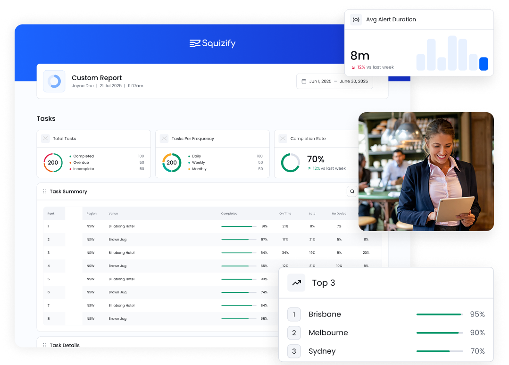
Task: Sort table by Completed column header
Action: click(229, 214)
